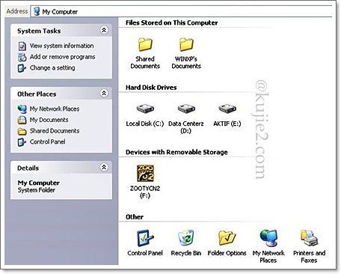Image resolution: width=341 pixels, height=274 pixels.
Task: Click the Other Places header title
Action: [x=37, y=94]
